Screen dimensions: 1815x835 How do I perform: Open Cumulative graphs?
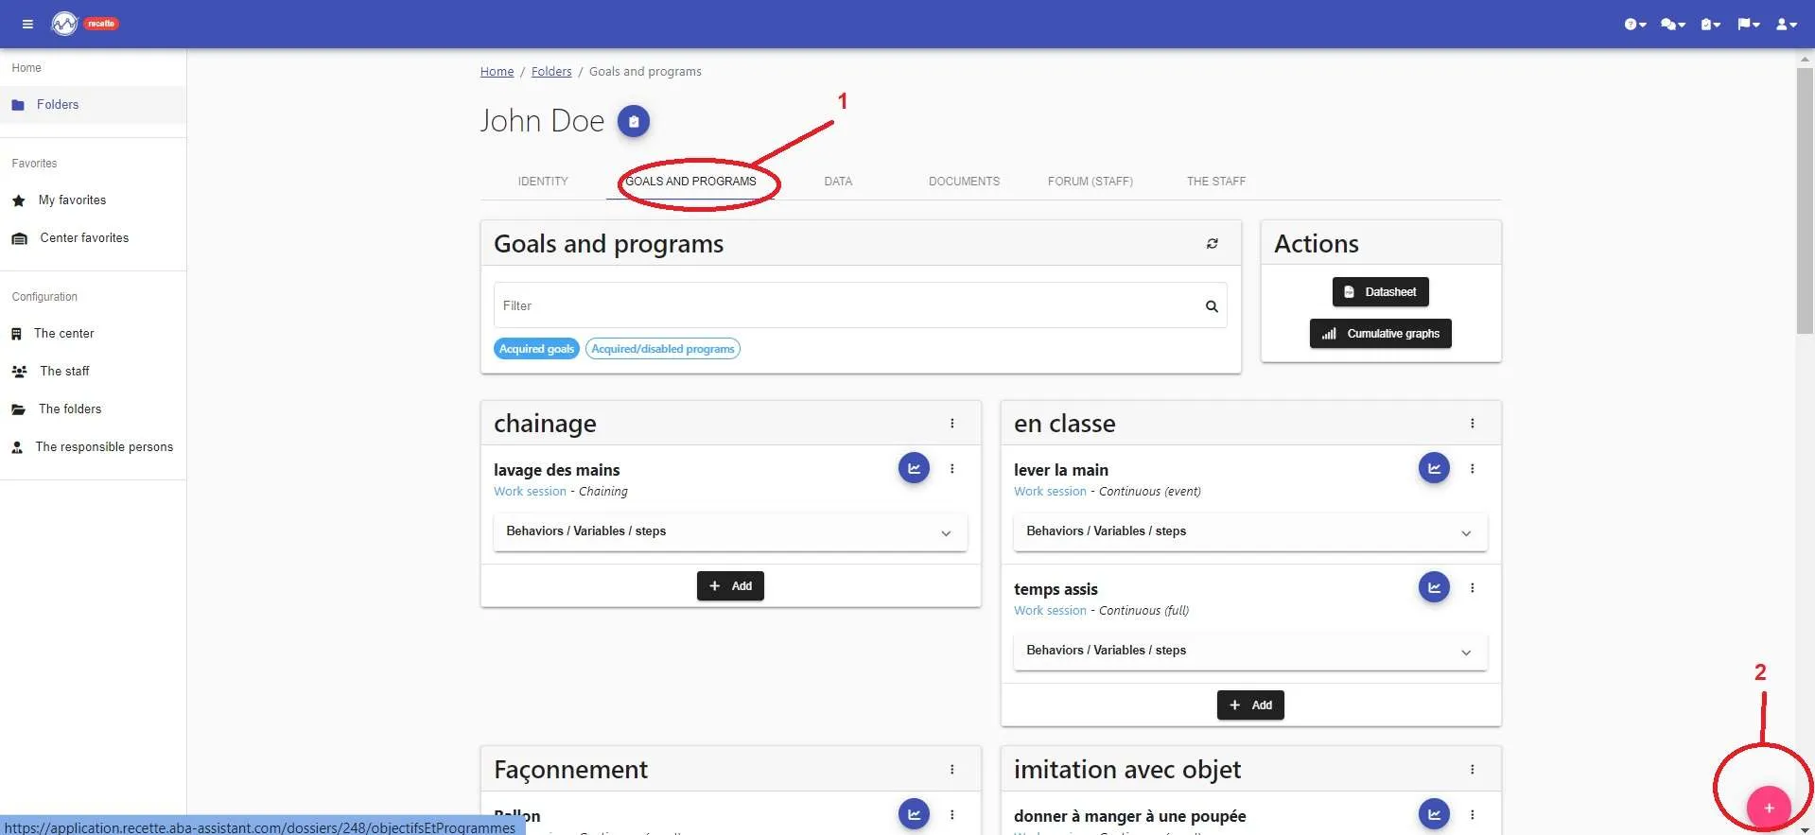pyautogui.click(x=1381, y=334)
